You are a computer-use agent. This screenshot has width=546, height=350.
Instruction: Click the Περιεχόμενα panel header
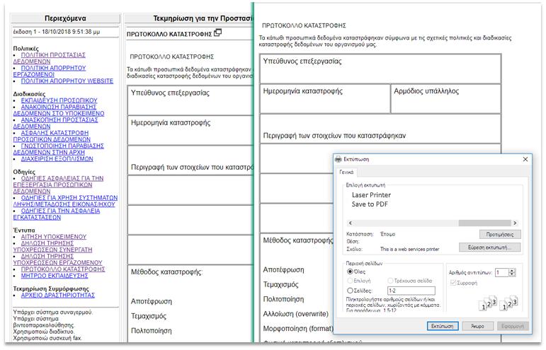(x=65, y=18)
